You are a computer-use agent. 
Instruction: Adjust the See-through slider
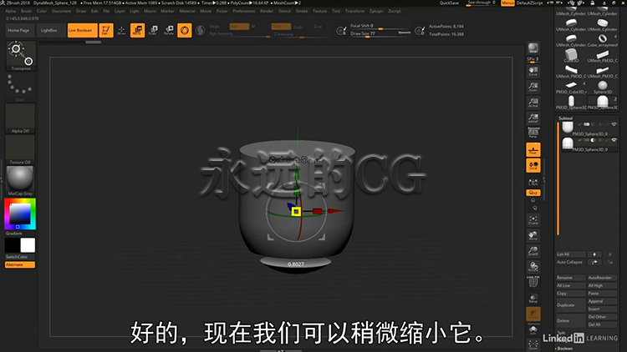tap(482, 3)
